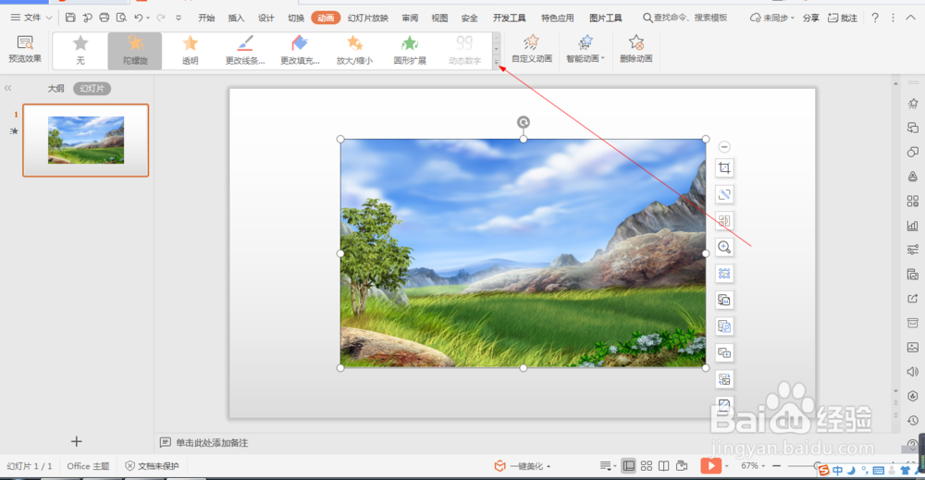Click the Sogou input method S icon
This screenshot has width=925, height=480.
824,470
